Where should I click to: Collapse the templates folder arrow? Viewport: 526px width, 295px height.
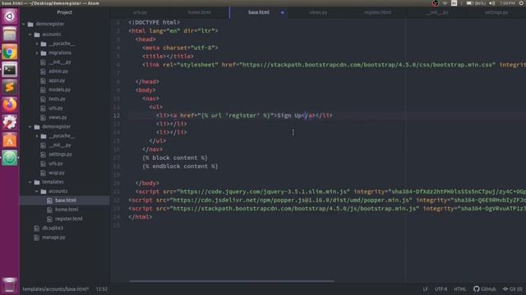(30, 182)
